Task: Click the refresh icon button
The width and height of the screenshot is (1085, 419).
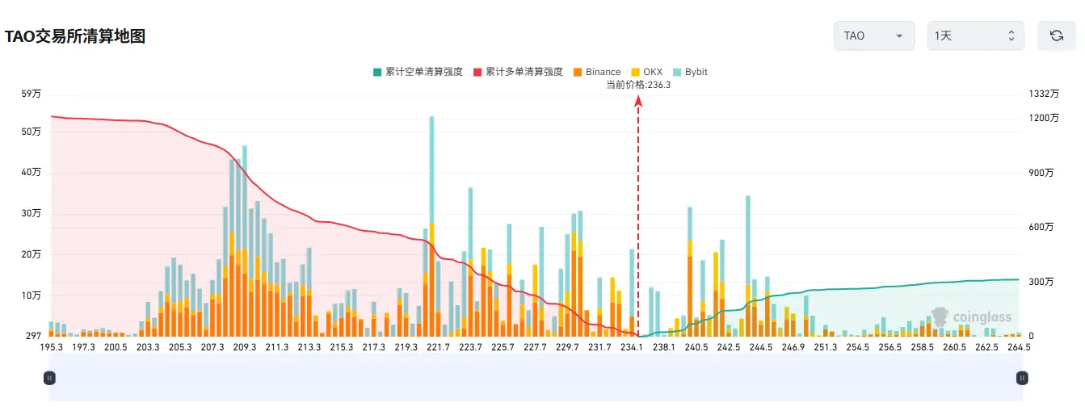Action: click(x=1056, y=36)
